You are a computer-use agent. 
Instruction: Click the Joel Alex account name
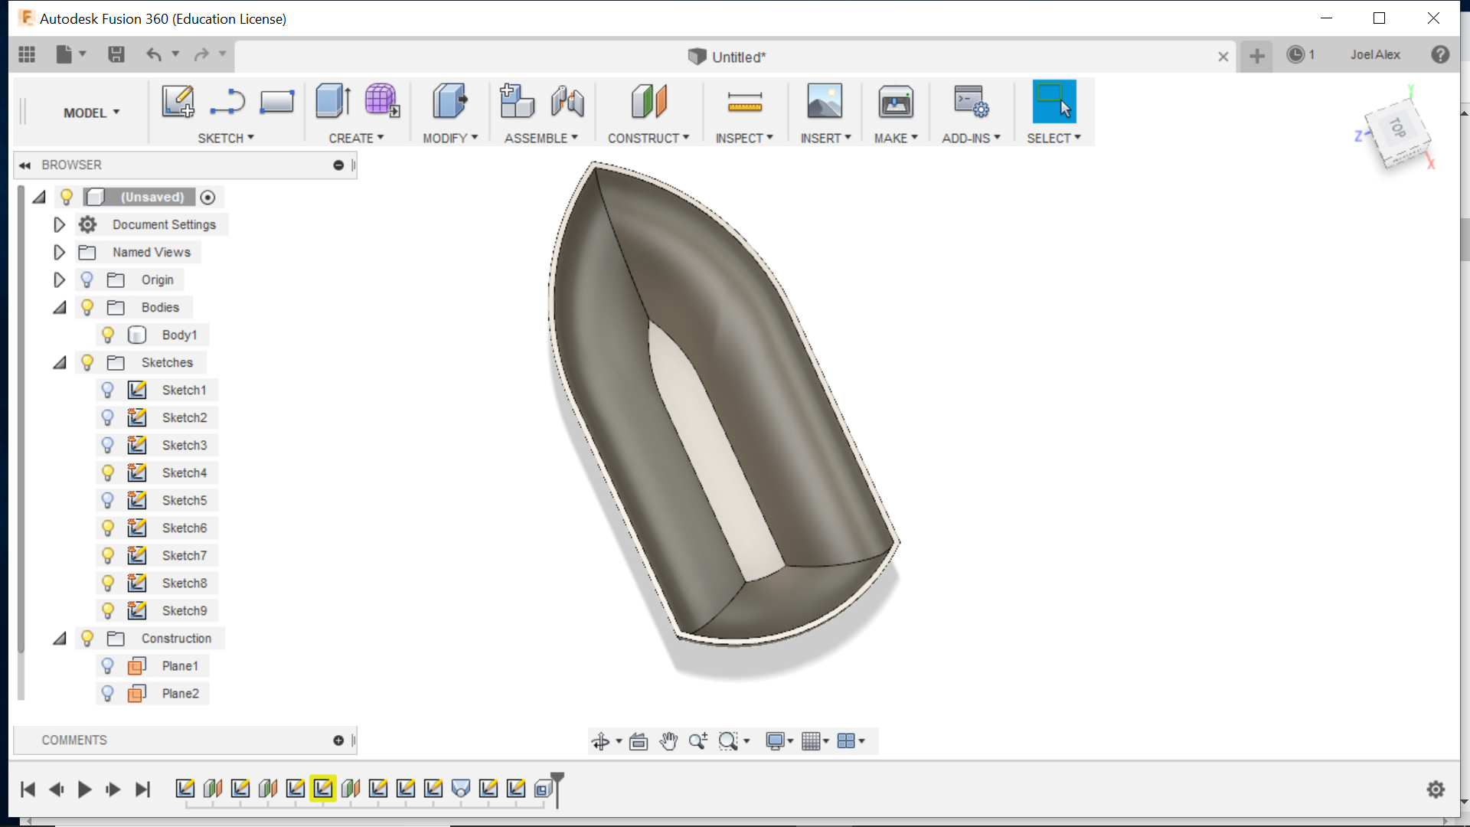(x=1374, y=54)
